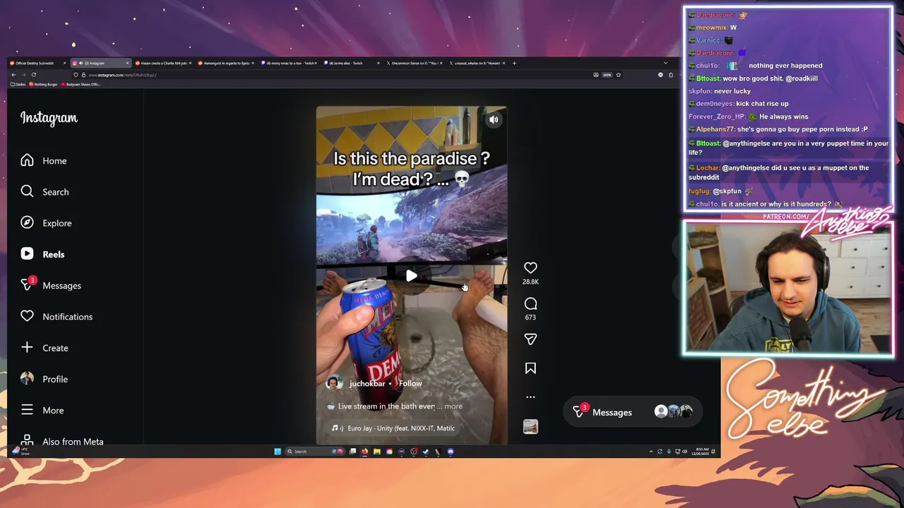904x508 pixels.
Task: Open Discord from the taskbar
Action: click(x=451, y=452)
